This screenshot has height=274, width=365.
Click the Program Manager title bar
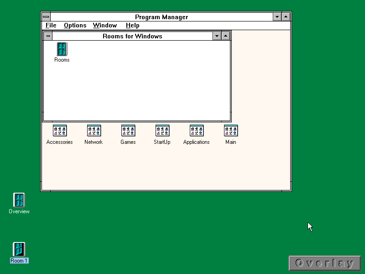[162, 17]
